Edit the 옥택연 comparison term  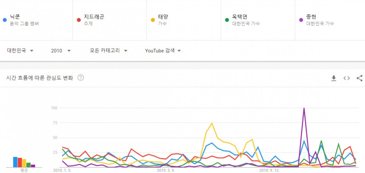click(258, 20)
